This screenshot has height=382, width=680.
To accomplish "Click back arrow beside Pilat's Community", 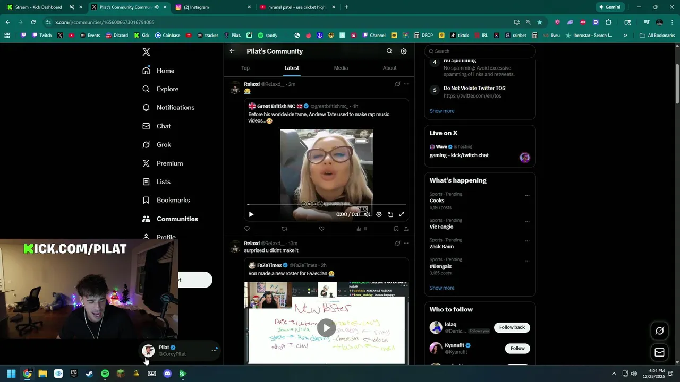I will 232,51.
